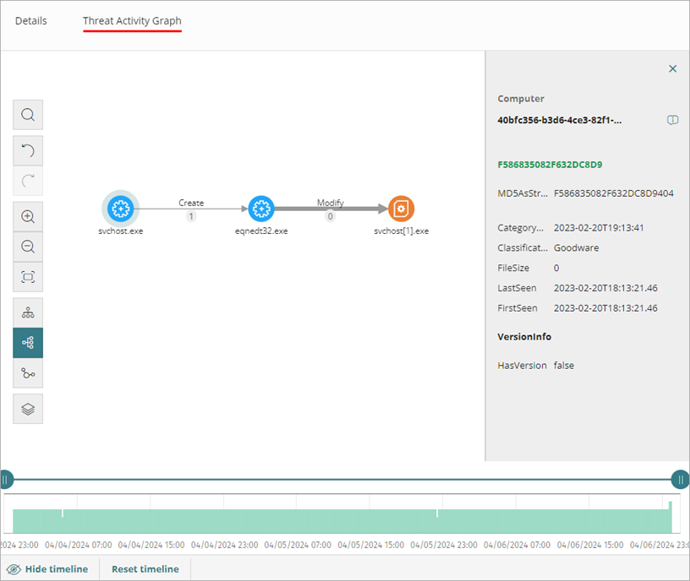The height and width of the screenshot is (581, 690).
Task: Select the Threat Activity Graph tab
Action: [x=132, y=20]
